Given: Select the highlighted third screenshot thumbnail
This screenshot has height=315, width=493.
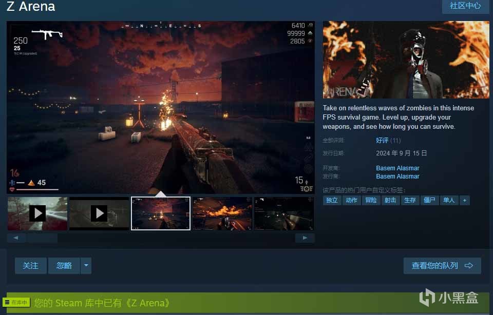Looking at the screenshot, I should pos(161,213).
